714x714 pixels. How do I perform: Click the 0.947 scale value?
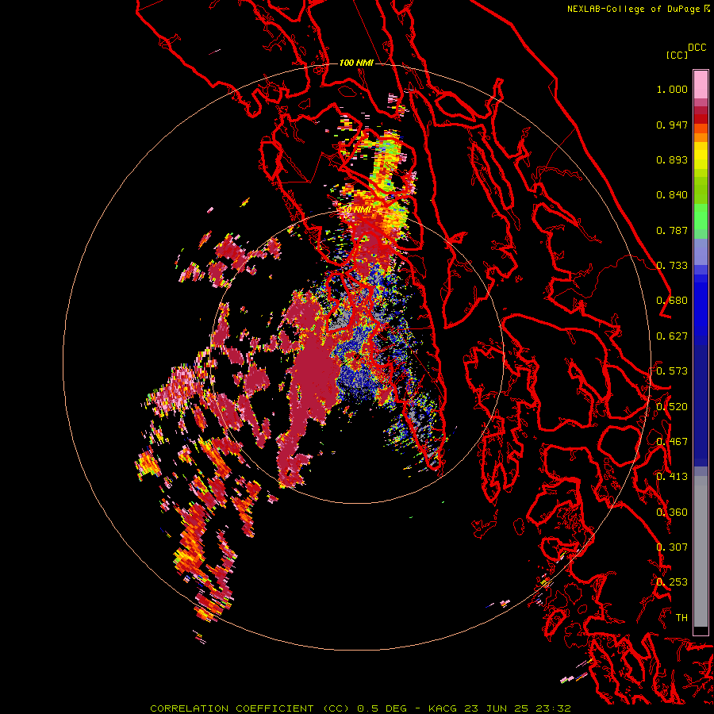(x=672, y=125)
